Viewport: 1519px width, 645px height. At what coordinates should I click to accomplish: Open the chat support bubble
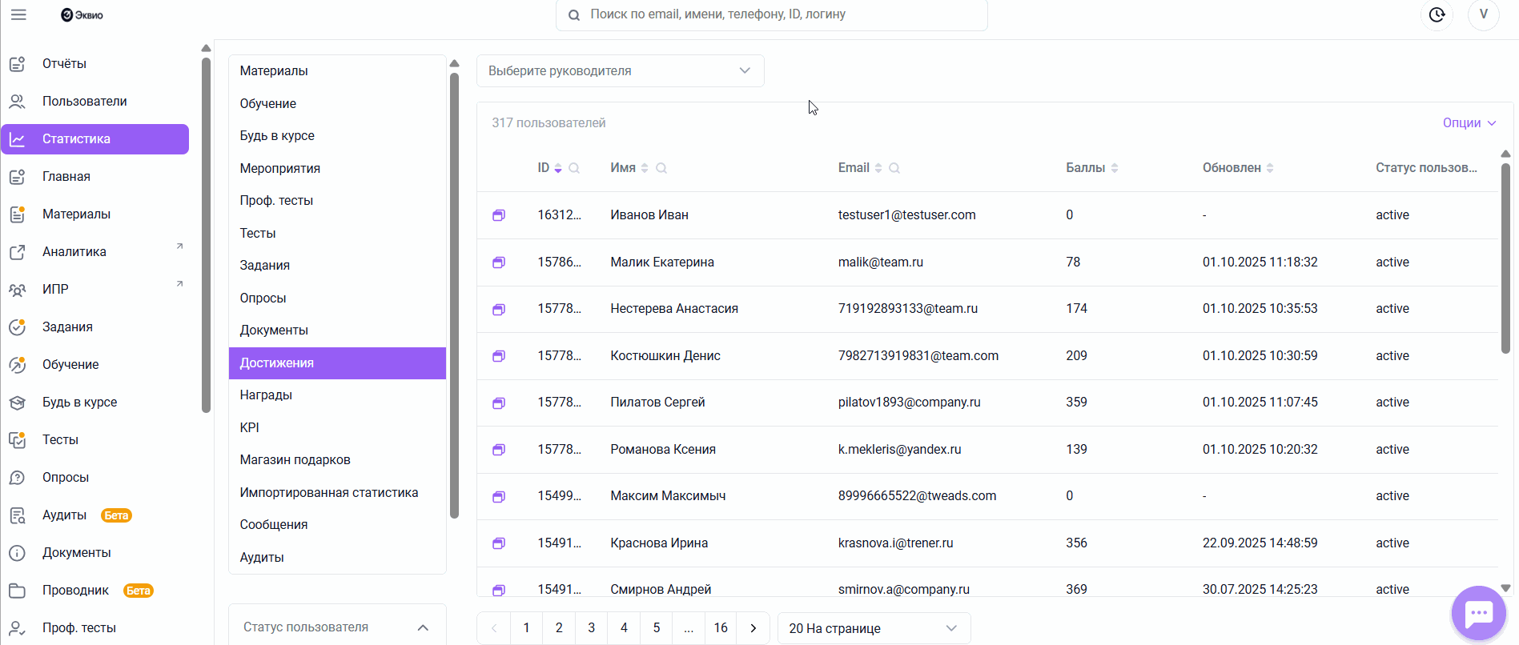(x=1478, y=614)
